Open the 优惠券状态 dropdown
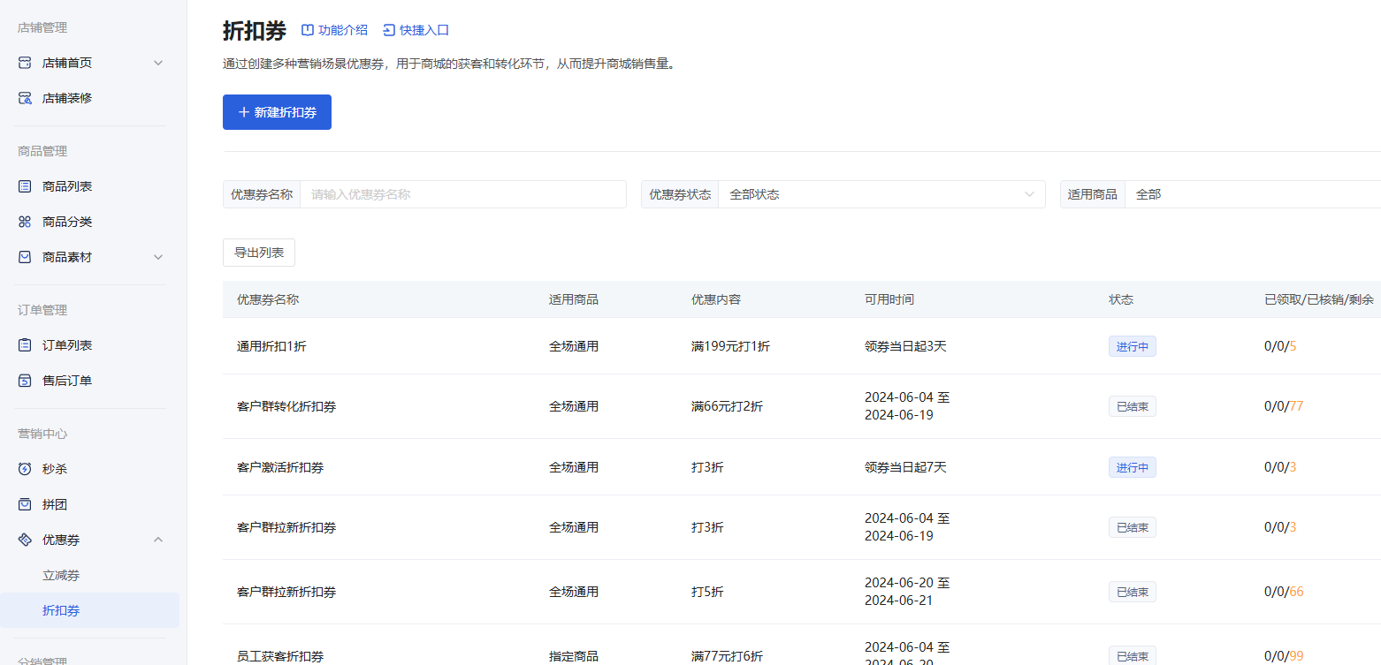 tap(881, 194)
